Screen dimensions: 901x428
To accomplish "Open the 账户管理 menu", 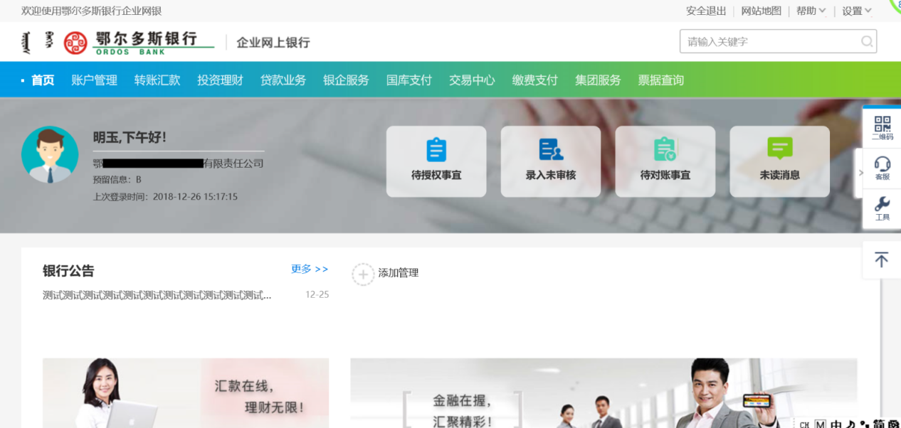I will pyautogui.click(x=94, y=80).
